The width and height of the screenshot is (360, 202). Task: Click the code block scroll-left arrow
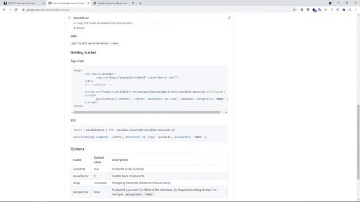point(72,112)
